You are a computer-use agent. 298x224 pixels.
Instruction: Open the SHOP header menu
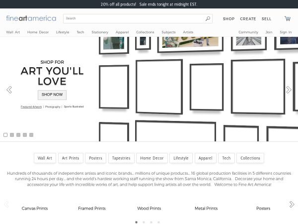tap(228, 19)
